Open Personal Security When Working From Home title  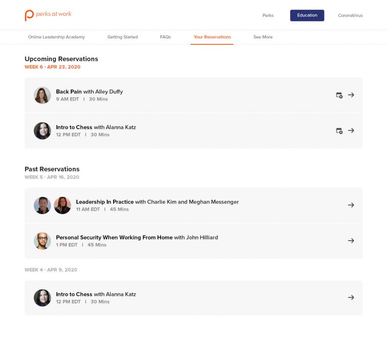114,238
